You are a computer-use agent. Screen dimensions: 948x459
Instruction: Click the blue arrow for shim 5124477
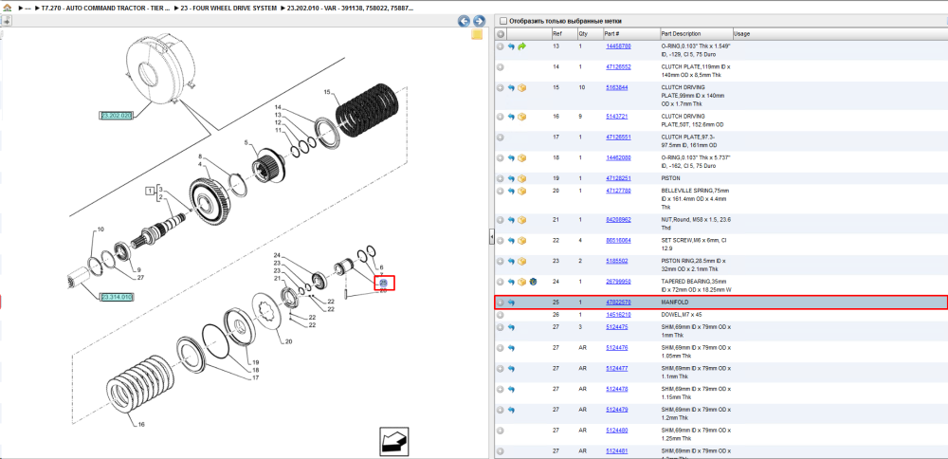511,368
